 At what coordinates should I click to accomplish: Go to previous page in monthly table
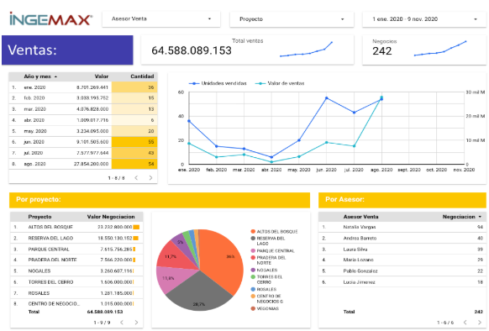(x=136, y=178)
